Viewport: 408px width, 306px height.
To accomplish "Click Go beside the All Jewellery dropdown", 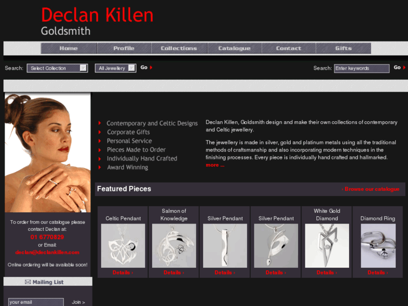I will click(x=146, y=67).
